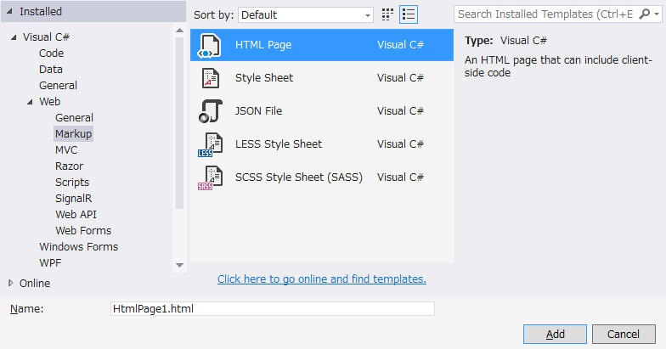The width and height of the screenshot is (666, 349).
Task: Select the MVC category
Action: (66, 149)
